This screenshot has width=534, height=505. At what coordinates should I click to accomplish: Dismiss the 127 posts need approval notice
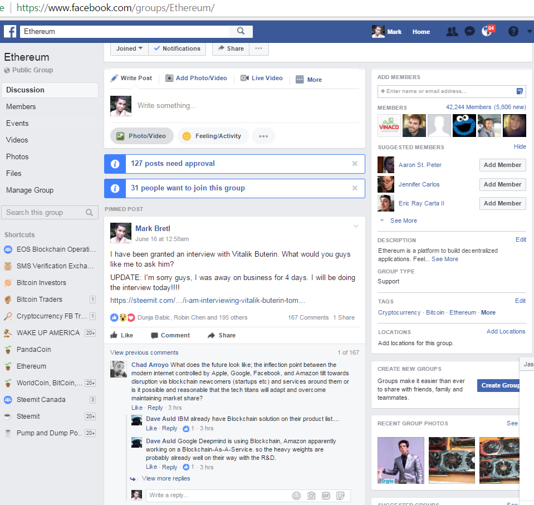coord(355,164)
